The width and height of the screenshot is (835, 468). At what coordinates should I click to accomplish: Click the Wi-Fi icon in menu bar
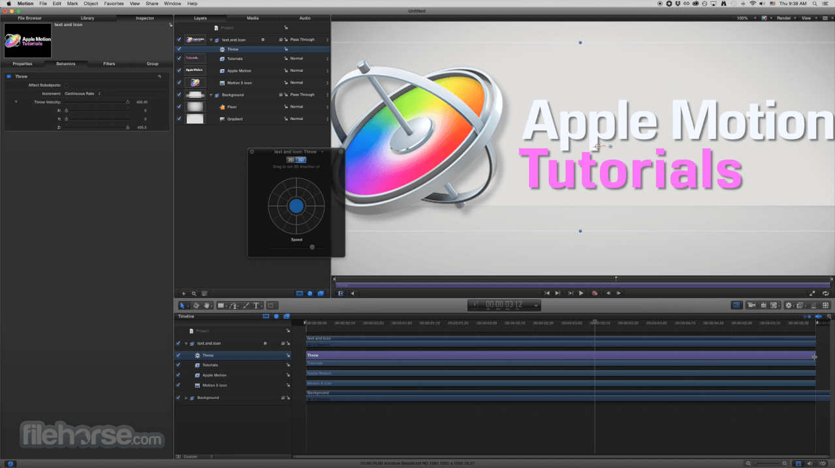tap(752, 3)
